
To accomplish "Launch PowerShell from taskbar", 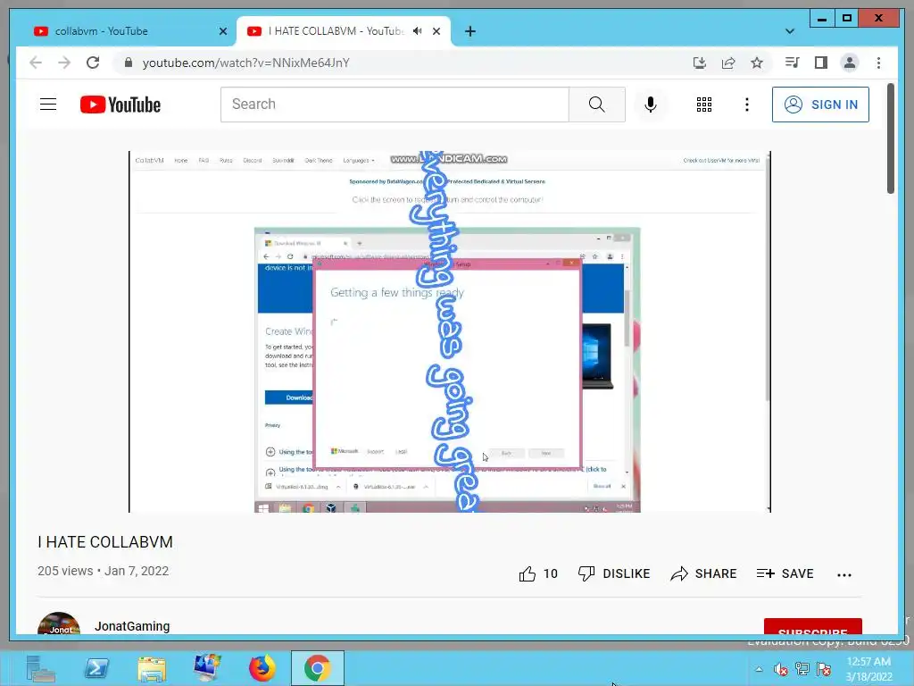I will coord(96,668).
